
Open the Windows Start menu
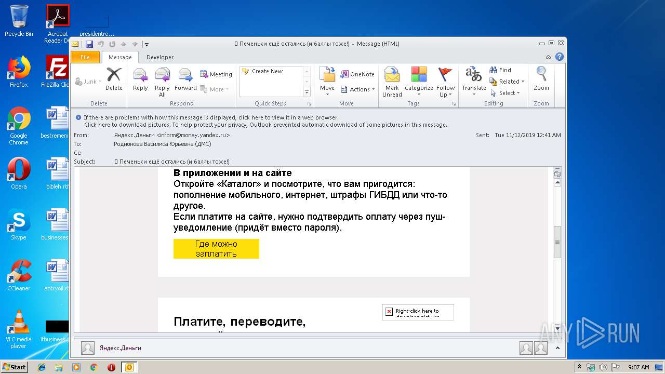coord(15,367)
